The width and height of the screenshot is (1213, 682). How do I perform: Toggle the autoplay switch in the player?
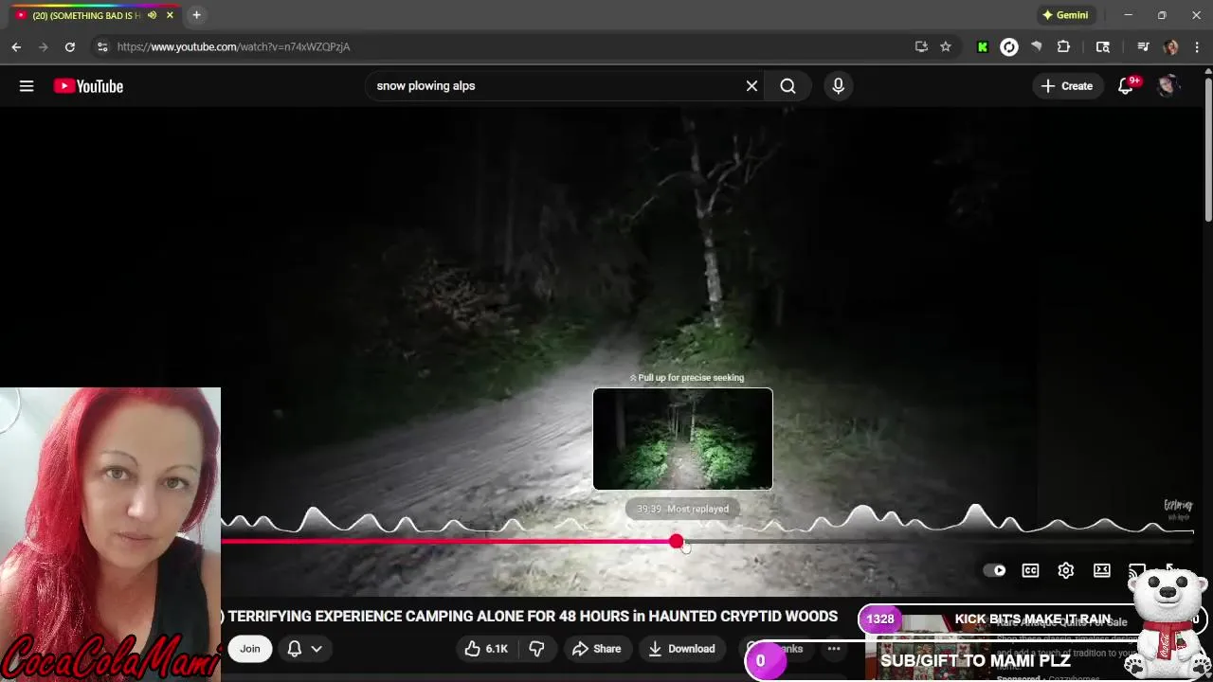tap(994, 570)
